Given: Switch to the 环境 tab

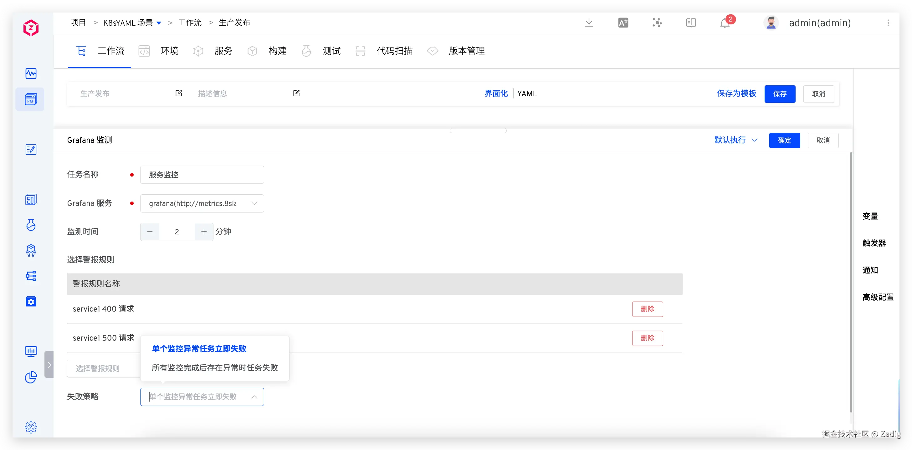Looking at the screenshot, I should [x=169, y=51].
